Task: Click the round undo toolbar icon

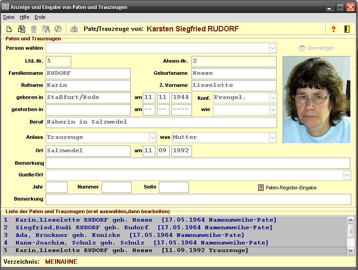Action: tap(58, 29)
